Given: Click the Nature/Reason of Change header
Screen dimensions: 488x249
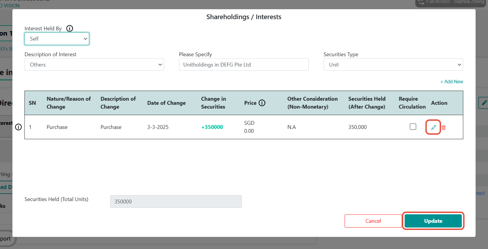Looking at the screenshot, I should [69, 103].
